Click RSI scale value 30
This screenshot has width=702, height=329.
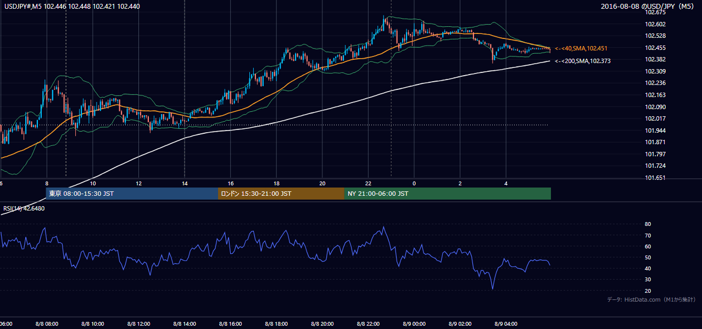point(648,280)
